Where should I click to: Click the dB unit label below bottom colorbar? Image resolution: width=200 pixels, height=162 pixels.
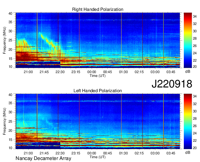188,152
